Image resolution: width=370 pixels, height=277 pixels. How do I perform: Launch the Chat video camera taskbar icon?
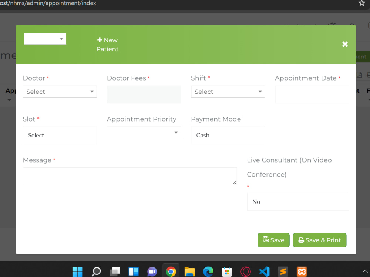click(152, 271)
